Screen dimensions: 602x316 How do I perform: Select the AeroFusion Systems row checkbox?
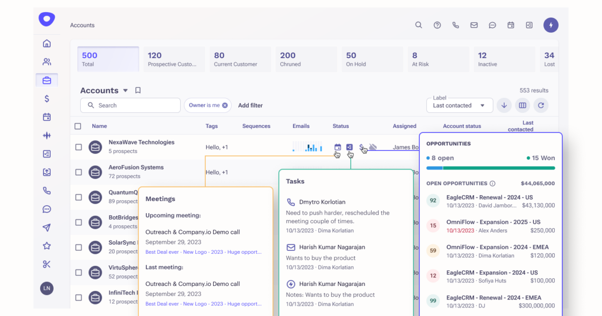pos(78,172)
